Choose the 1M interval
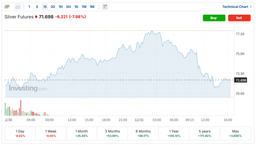Image resolution: width=256 pixels, height=145 pixels. (x=92, y=7)
